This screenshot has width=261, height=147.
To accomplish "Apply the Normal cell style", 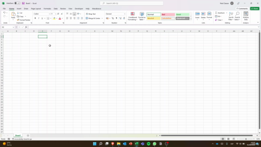I will (x=153, y=15).
